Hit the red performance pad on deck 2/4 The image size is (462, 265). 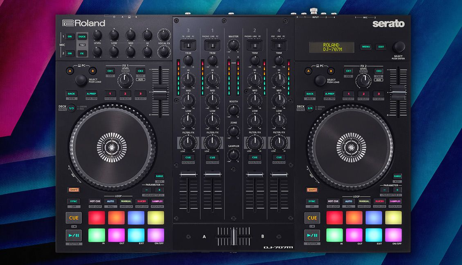click(334, 218)
